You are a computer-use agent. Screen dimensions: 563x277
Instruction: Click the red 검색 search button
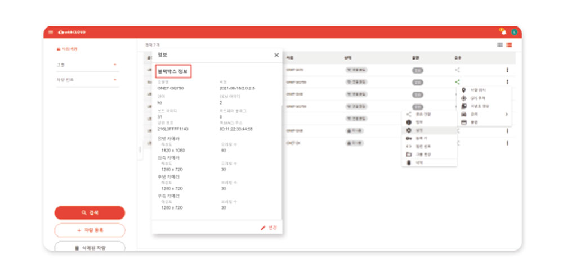point(90,212)
